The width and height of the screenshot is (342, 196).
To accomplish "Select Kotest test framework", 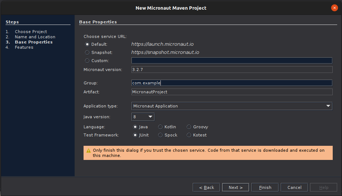I will point(189,135).
